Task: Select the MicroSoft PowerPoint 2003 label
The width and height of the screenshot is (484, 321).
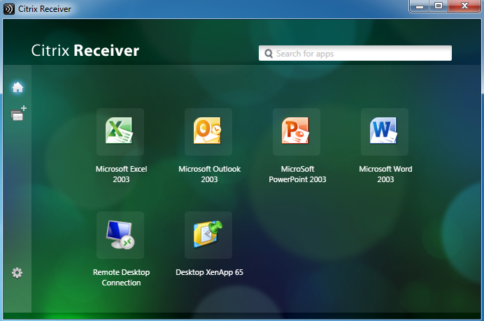Action: pyautogui.click(x=297, y=174)
